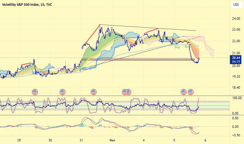Click the 31 date label on time axis
This screenshot has height=144, width=244.
click(81, 140)
